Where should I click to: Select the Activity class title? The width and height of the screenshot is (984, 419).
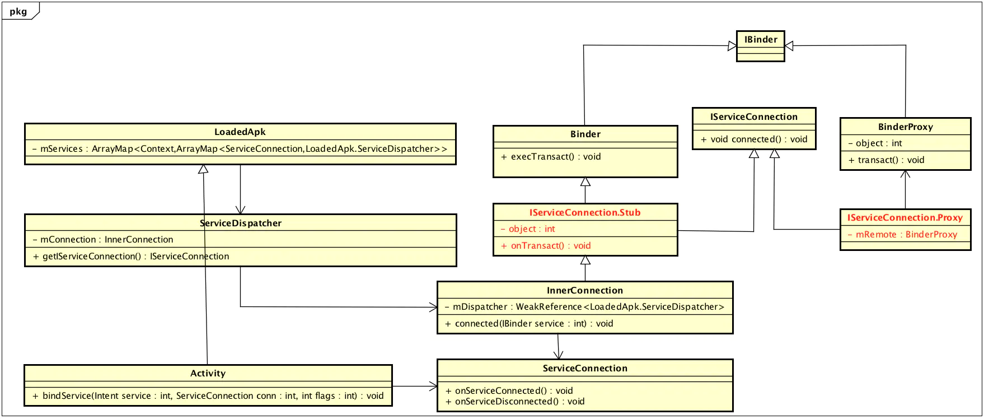point(208,374)
